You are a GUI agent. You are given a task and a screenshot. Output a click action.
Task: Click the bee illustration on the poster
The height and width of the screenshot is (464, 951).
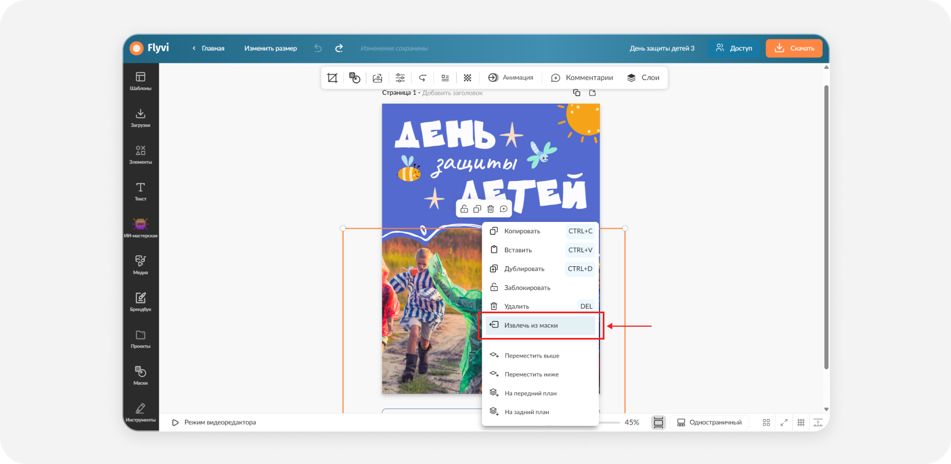click(x=409, y=169)
